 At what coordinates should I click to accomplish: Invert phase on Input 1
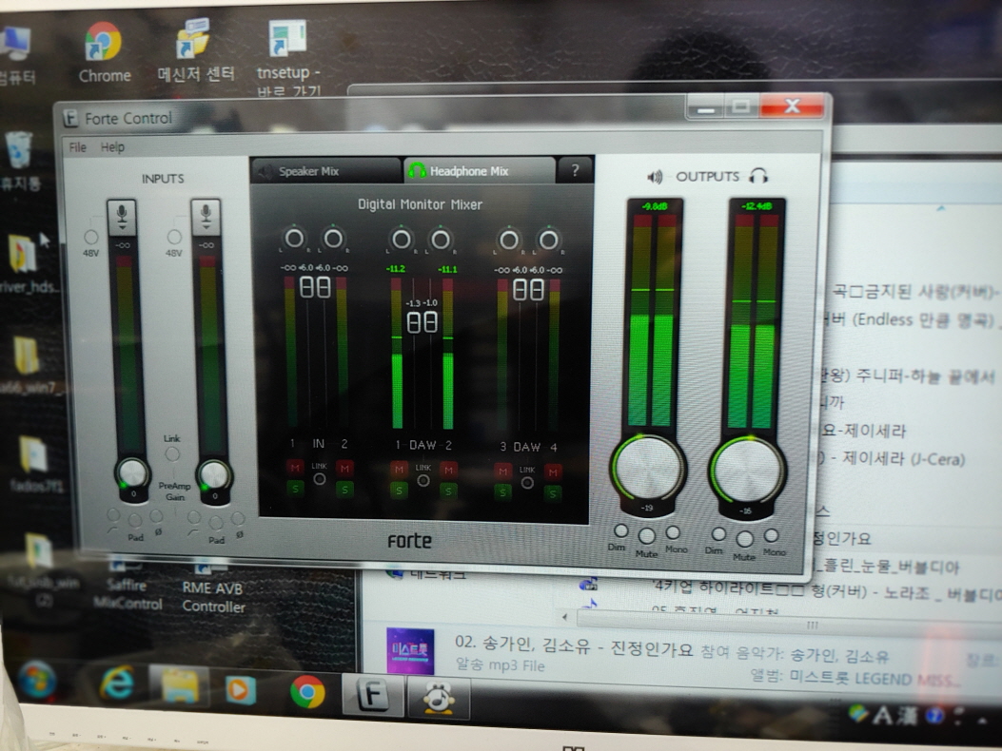point(157,515)
